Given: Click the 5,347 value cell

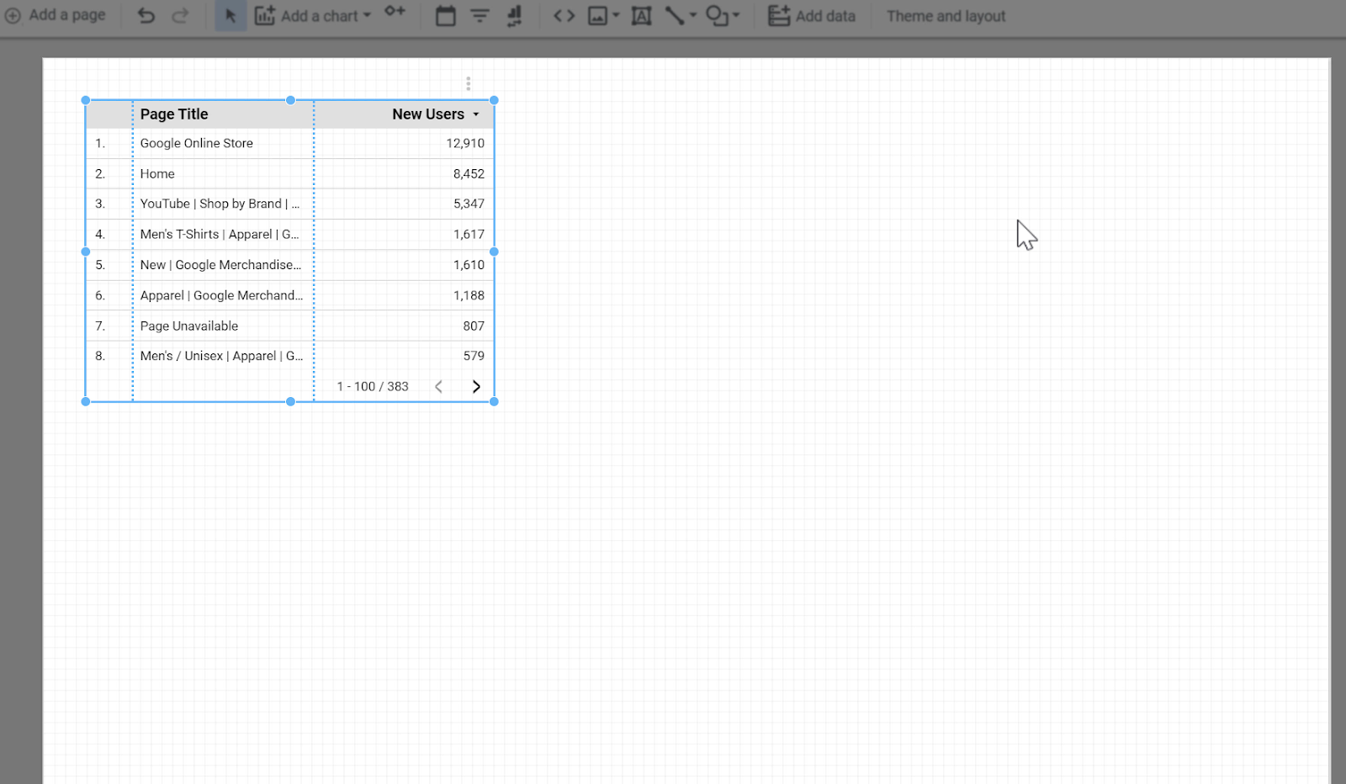Looking at the screenshot, I should pos(469,204).
